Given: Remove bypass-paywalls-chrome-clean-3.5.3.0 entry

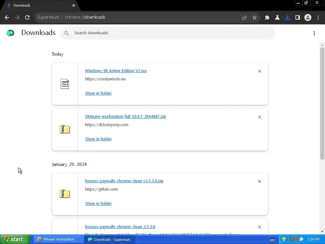Looking at the screenshot, I should point(260,227).
